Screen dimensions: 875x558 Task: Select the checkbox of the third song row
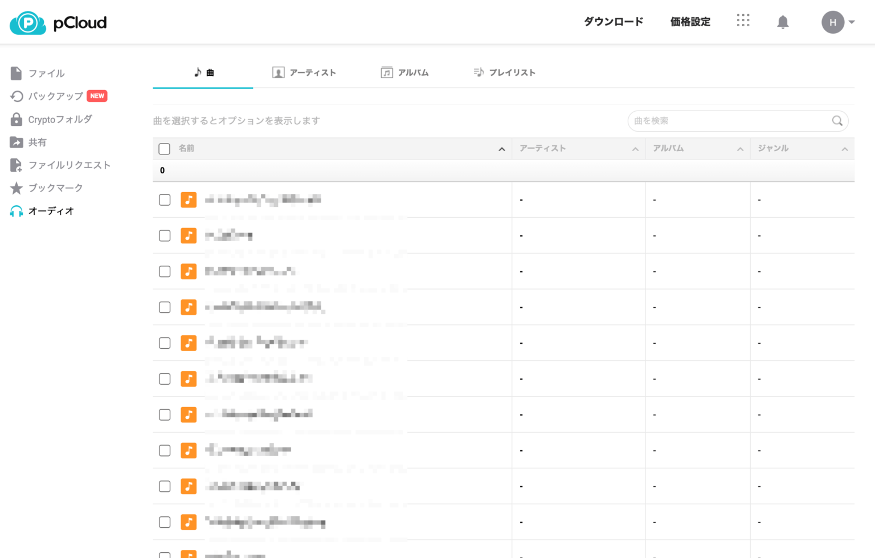[164, 271]
